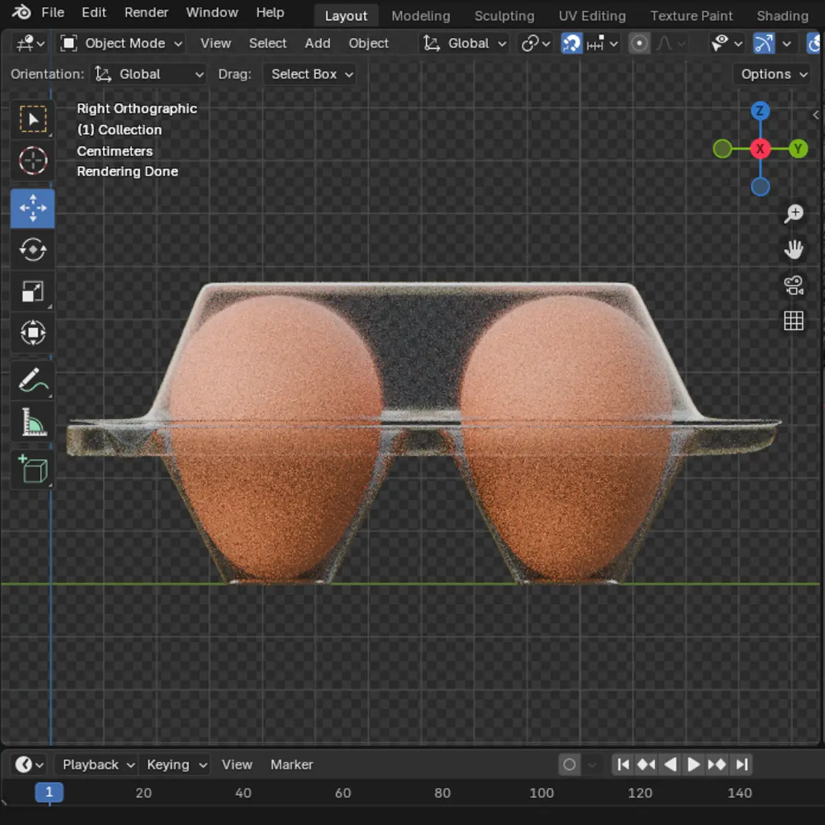Open snapping options dropdown

coord(603,43)
